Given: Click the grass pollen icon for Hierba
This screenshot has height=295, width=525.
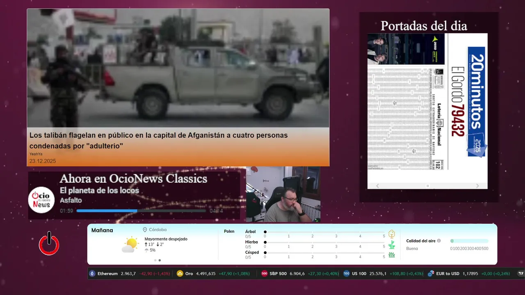Looking at the screenshot, I should 392,245.
